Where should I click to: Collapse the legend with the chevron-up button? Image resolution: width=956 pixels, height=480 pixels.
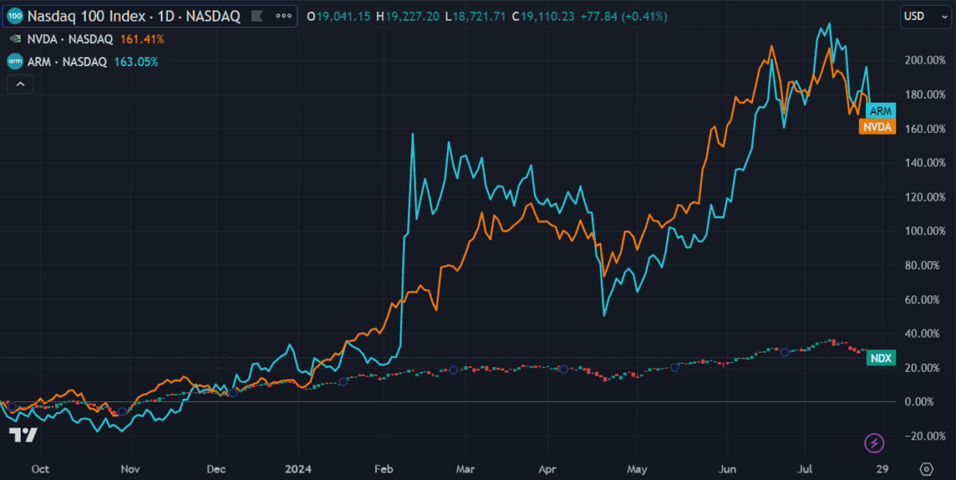pyautogui.click(x=20, y=84)
